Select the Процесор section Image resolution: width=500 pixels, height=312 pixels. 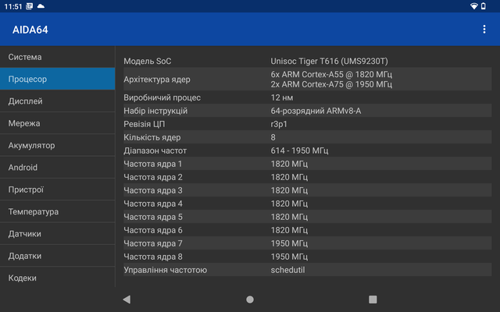click(57, 79)
